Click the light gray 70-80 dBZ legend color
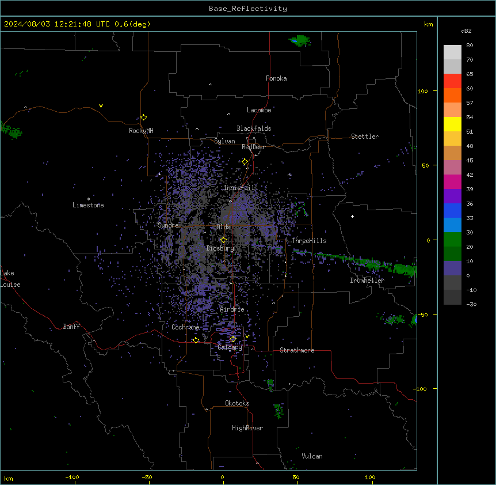This screenshot has height=485, width=496. [452, 52]
